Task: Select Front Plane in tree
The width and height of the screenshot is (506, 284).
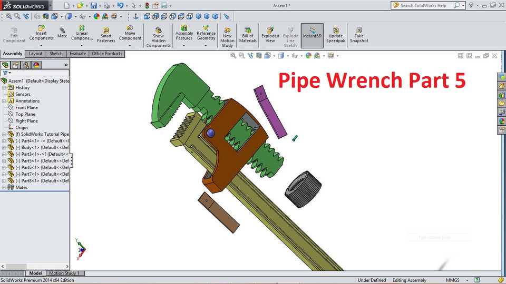Action: pos(26,107)
